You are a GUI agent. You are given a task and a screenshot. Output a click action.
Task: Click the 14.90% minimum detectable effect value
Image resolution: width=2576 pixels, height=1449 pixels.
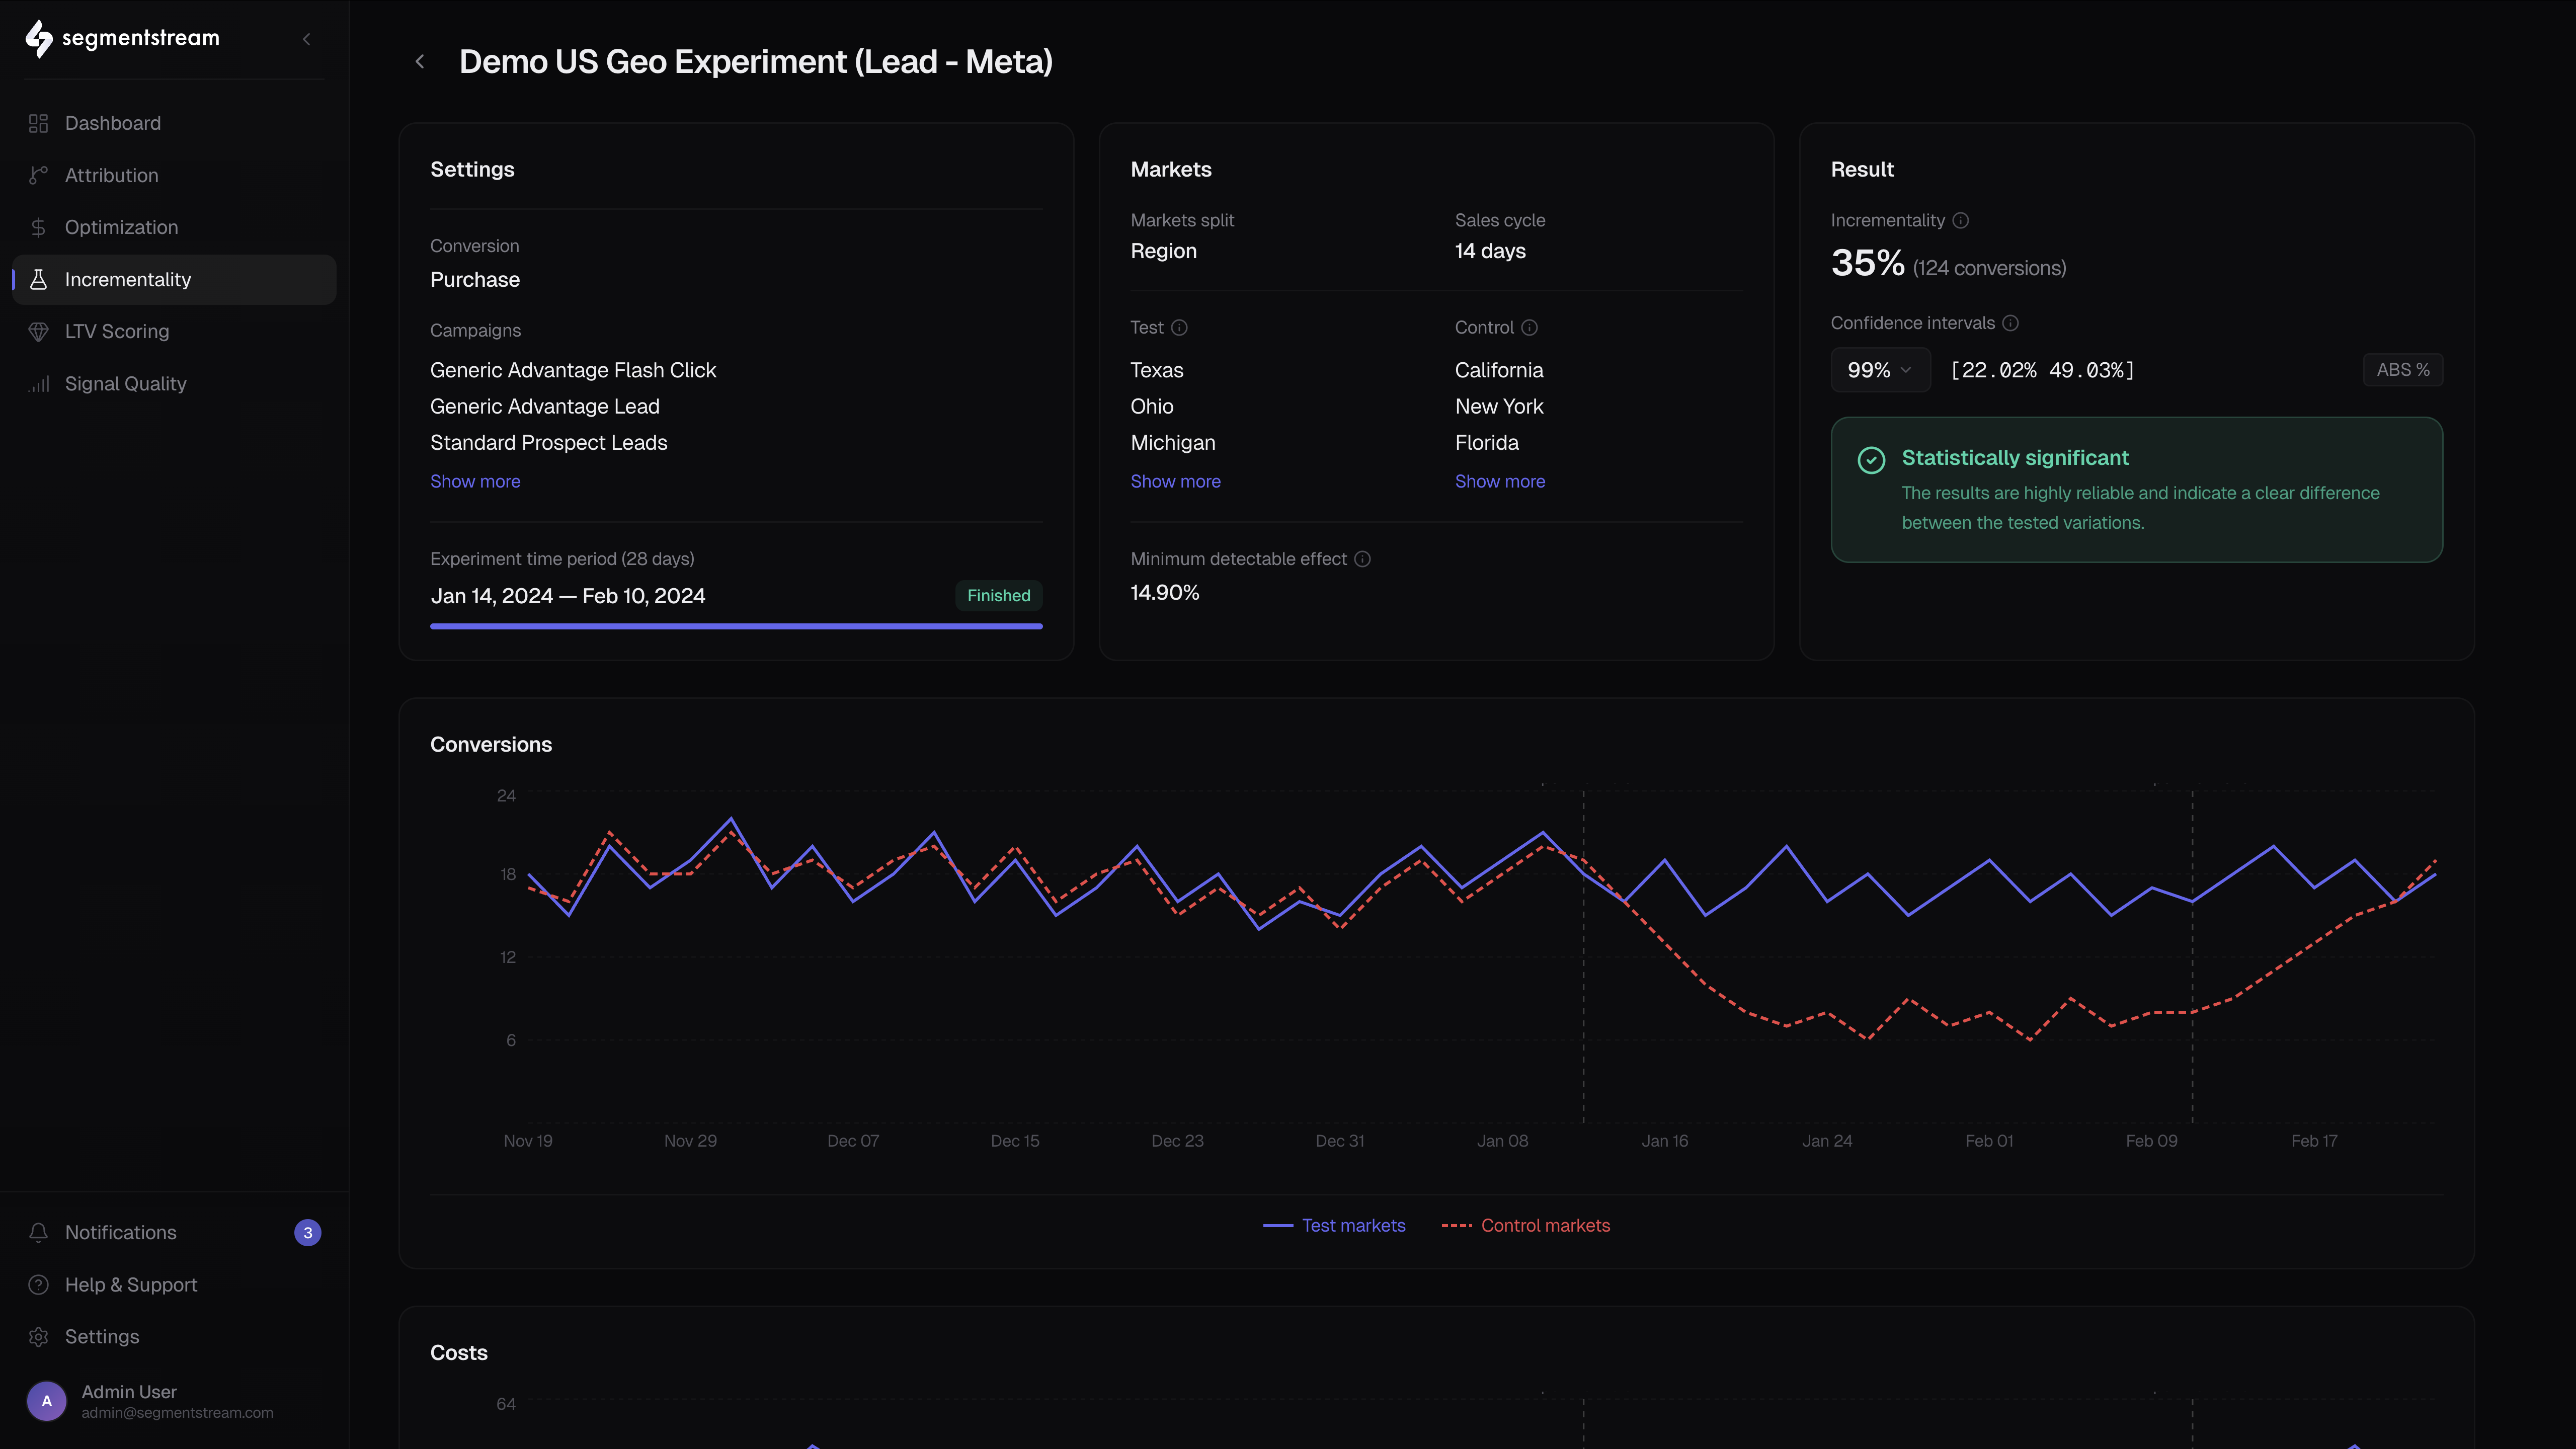coord(1165,593)
